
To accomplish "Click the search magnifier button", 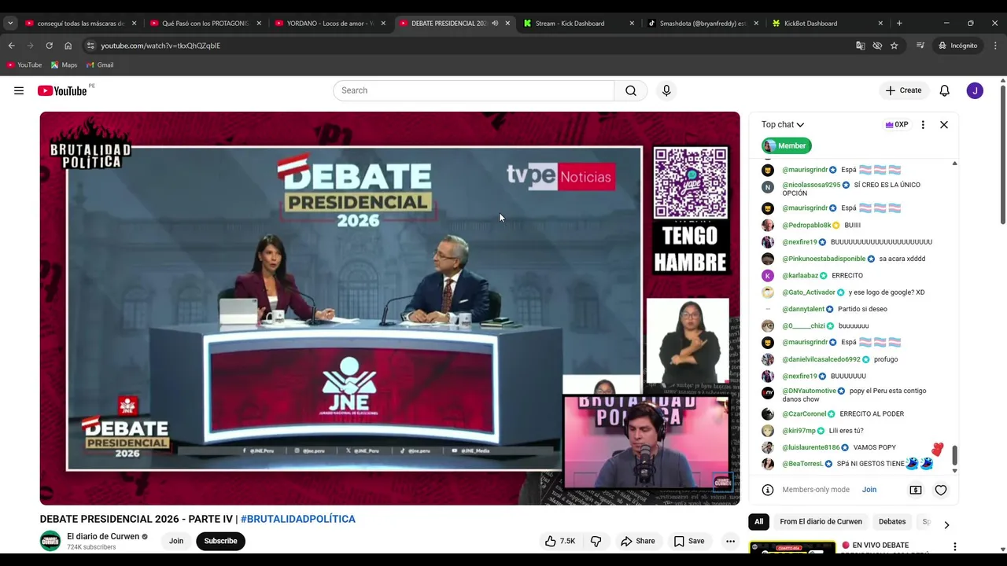I will tap(631, 90).
